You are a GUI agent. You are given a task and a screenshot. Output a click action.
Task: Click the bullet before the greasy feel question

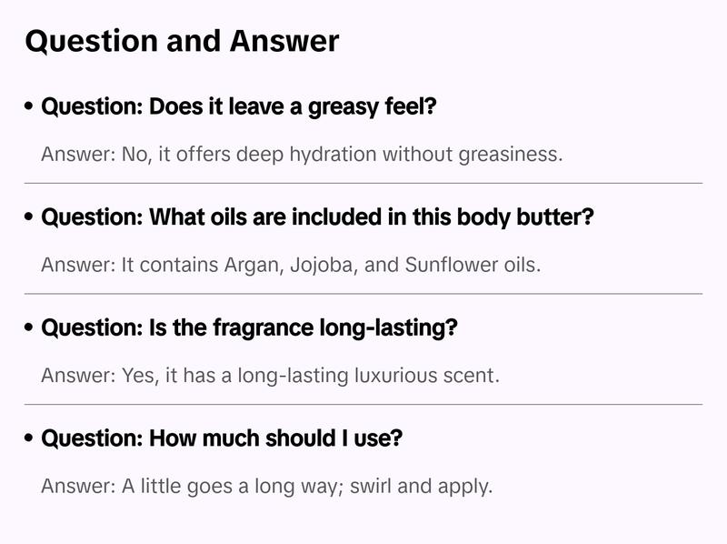(30, 107)
